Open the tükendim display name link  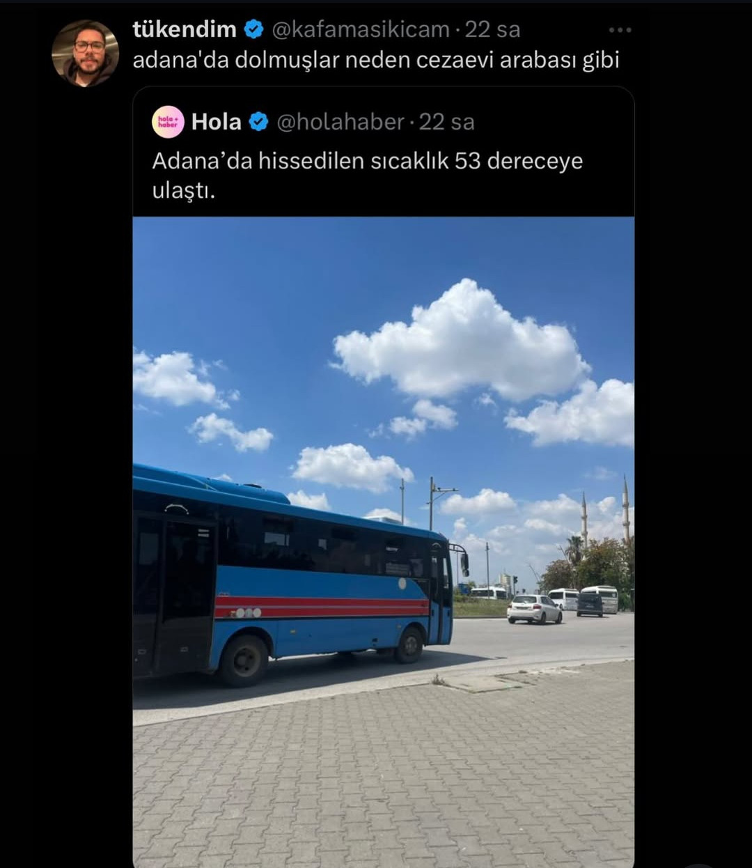pyautogui.click(x=185, y=29)
